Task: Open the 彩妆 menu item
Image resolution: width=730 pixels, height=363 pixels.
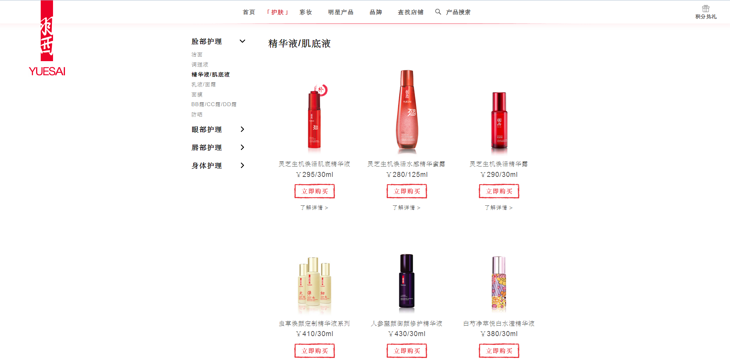Action: coord(306,12)
